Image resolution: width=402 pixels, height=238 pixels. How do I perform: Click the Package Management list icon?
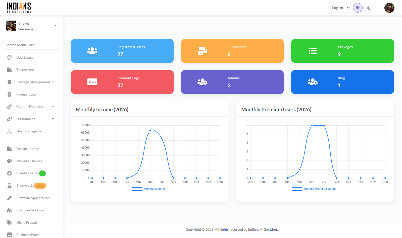9,82
